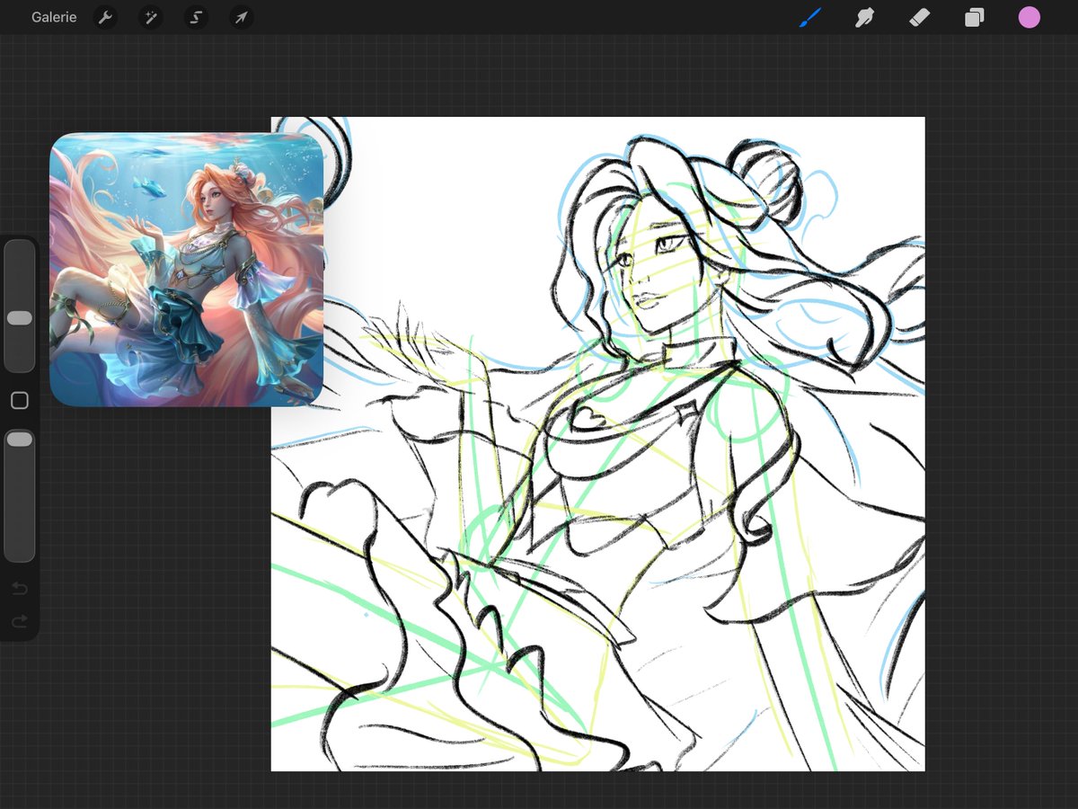The width and height of the screenshot is (1078, 809).
Task: Tap the square Modify button in sidebar
Action: tap(19, 401)
